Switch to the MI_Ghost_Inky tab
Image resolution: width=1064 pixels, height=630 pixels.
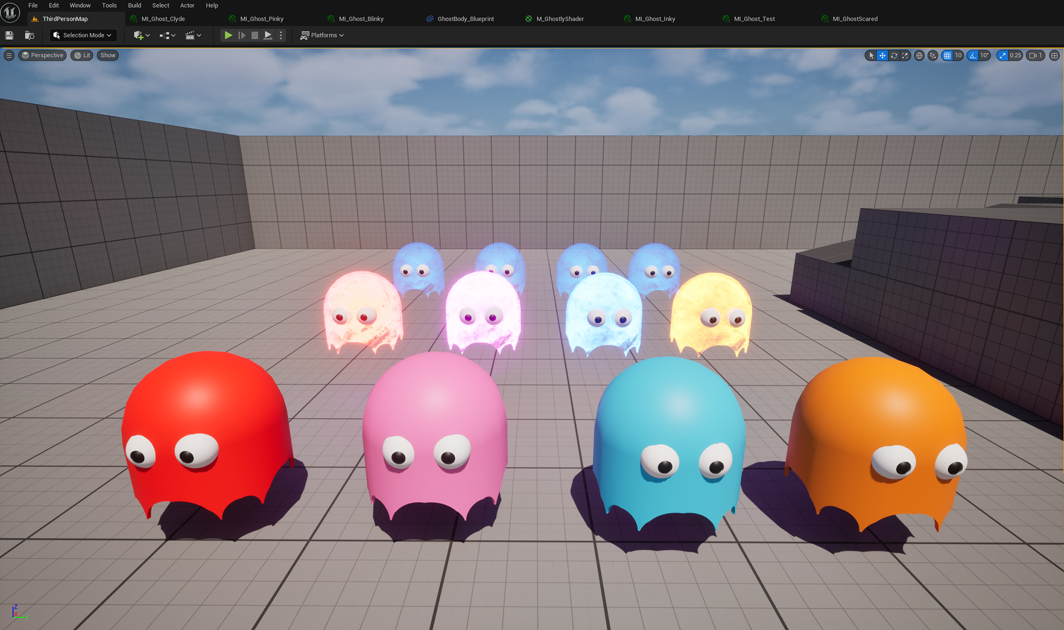point(654,19)
